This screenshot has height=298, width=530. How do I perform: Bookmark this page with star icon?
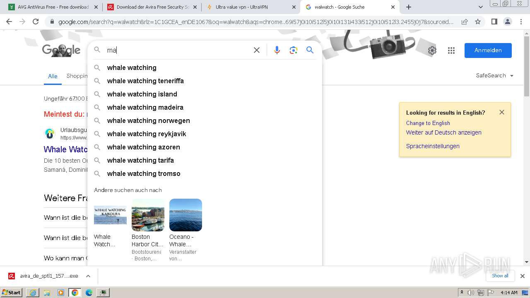(x=478, y=22)
